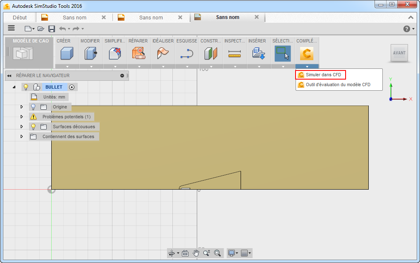Screen dimensions: 420x263
Task: Select Simuler dans CFD menu entry
Action: pos(320,75)
